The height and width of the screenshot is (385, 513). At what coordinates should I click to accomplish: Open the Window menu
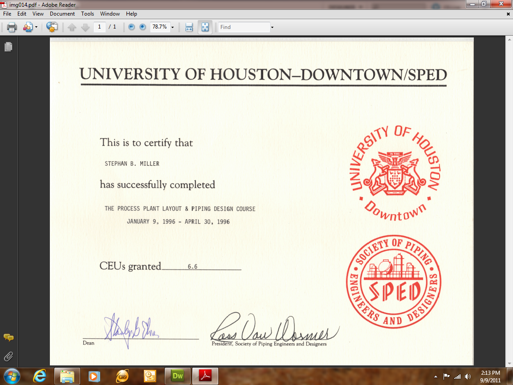pos(110,14)
